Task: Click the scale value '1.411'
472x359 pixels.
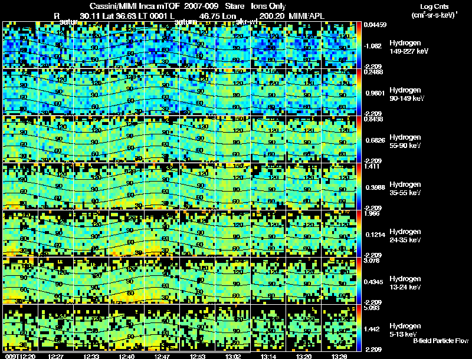Action: 372,166
